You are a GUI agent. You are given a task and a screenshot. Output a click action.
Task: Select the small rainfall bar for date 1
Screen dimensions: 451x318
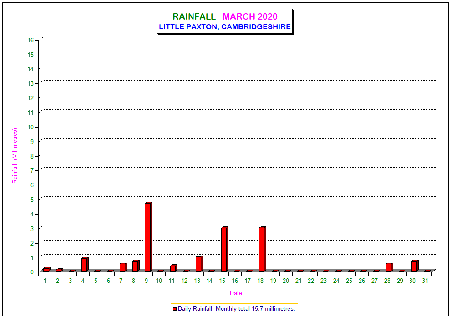[x=47, y=269]
